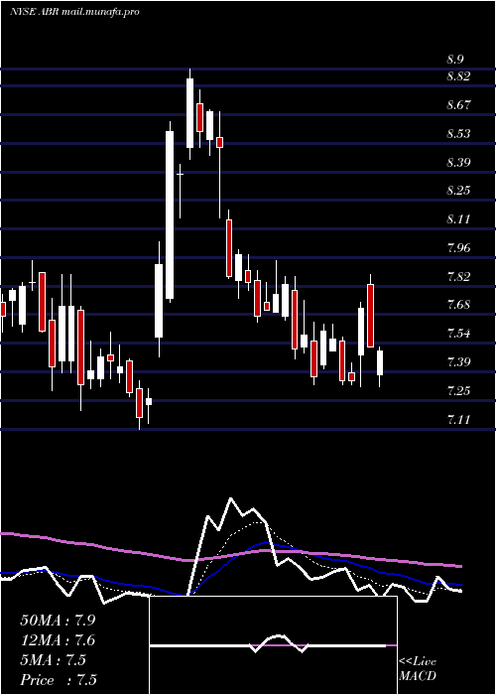Viewport: 496px width, 695px height.
Task: Click the 8.9 price axis label
Action: 455,60
